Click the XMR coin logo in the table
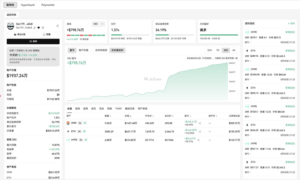The image size is (300, 180). 68,123
